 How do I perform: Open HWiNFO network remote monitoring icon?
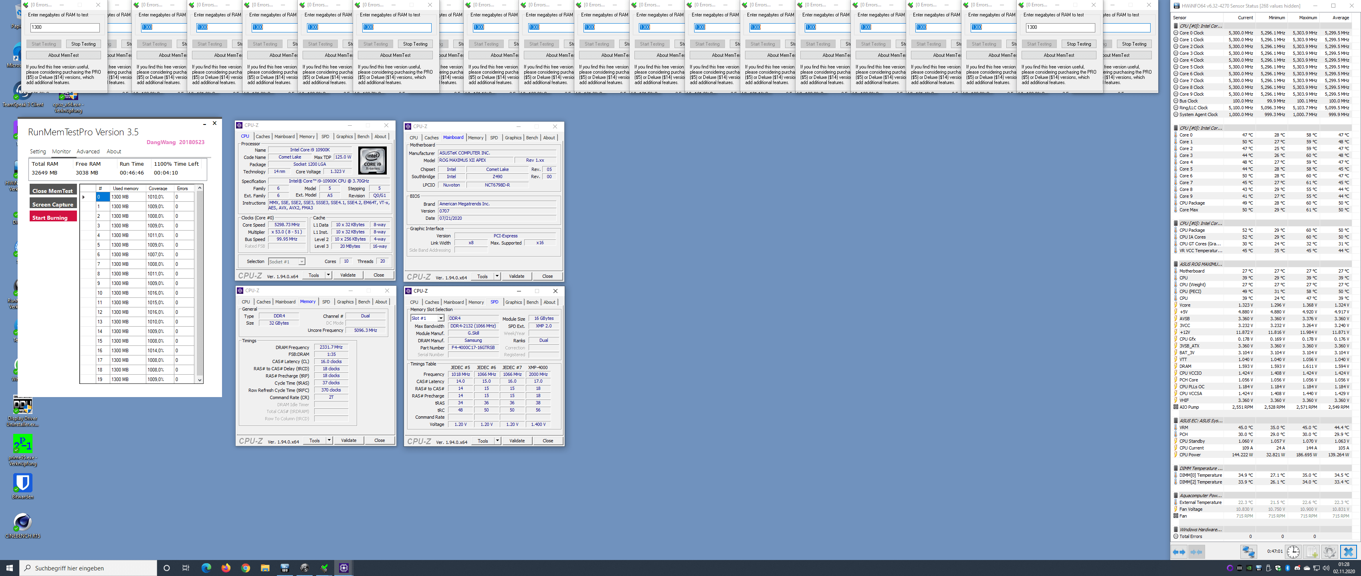[1248, 552]
